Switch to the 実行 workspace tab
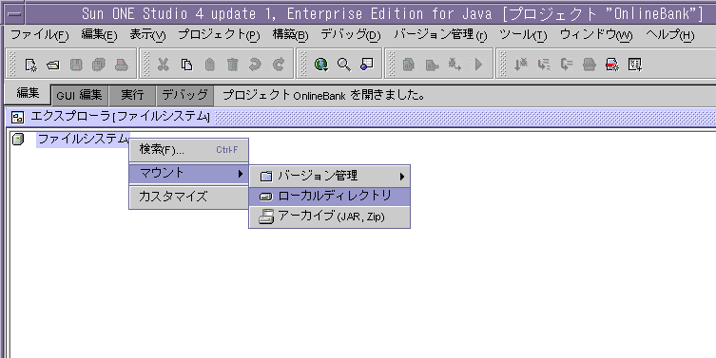This screenshot has width=716, height=358. 132,95
